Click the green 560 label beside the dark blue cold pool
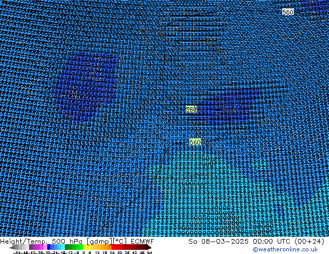Image resolution: width=329 pixels, height=254 pixels. point(191,109)
